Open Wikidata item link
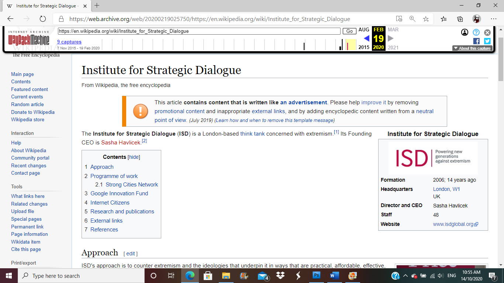The image size is (504, 283). pyautogui.click(x=25, y=242)
